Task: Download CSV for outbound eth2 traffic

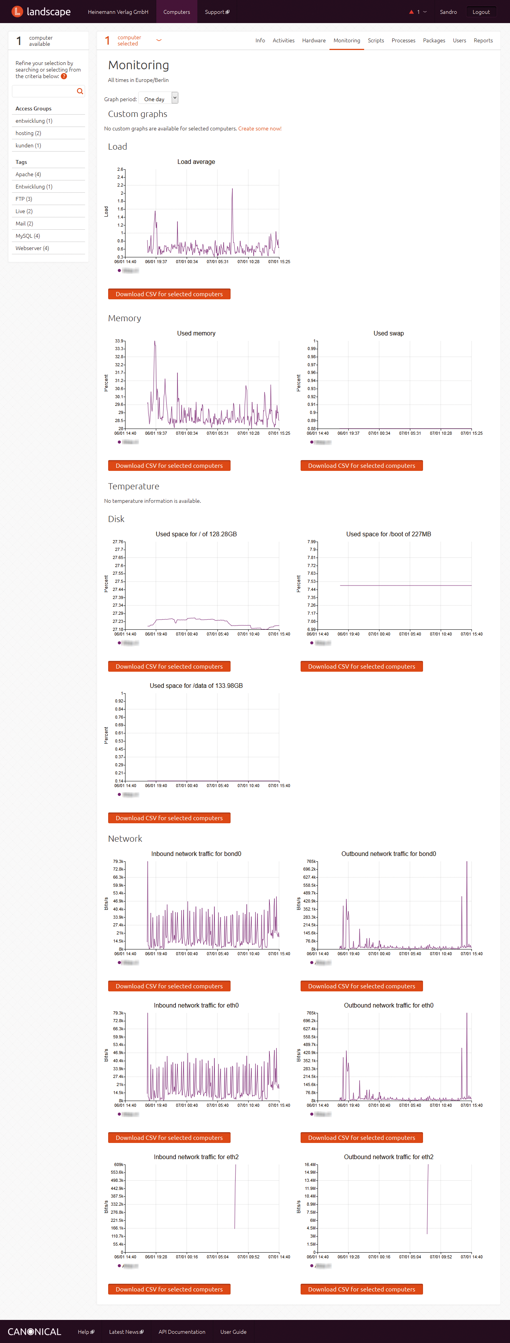Action: 361,1289
